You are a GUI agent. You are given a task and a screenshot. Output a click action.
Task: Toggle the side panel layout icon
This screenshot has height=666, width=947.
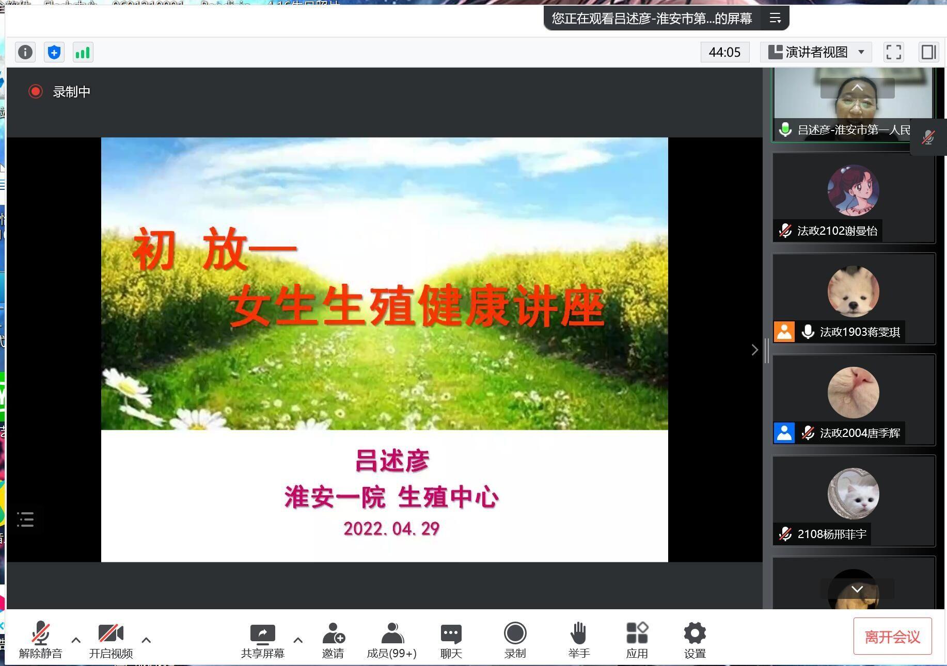tap(928, 52)
